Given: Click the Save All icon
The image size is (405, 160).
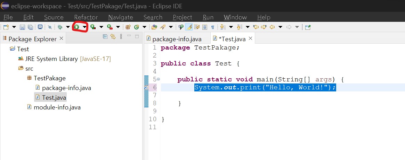Looking at the screenshot, I should [30, 27].
